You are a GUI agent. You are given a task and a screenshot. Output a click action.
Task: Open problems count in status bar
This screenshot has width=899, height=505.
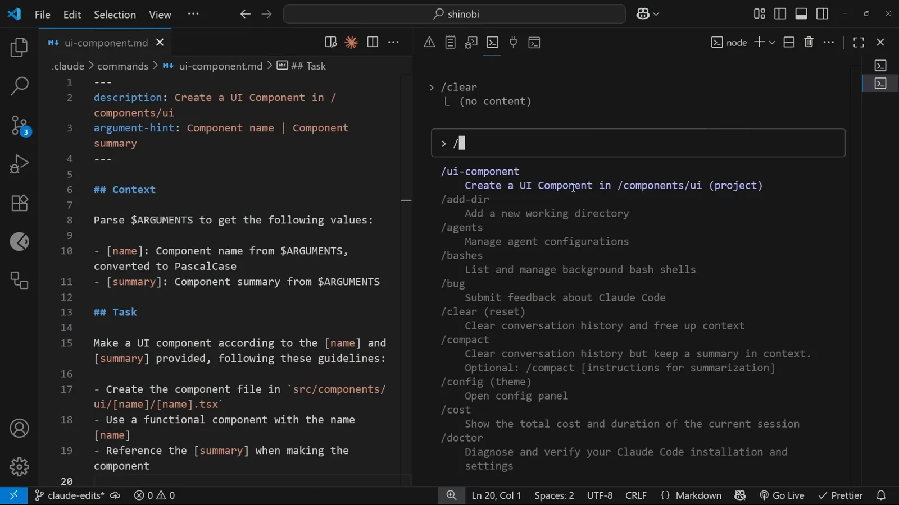tap(155, 495)
